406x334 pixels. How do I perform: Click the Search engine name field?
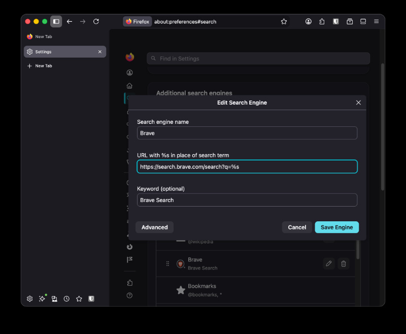[x=247, y=133]
